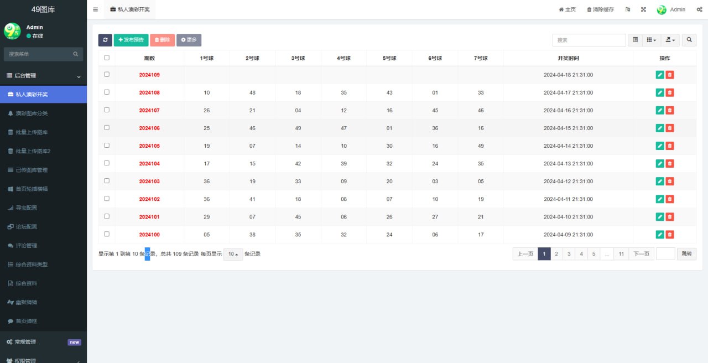The width and height of the screenshot is (708, 363).
Task: Open 澳彩图库分类 in the sidebar
Action: (32, 113)
